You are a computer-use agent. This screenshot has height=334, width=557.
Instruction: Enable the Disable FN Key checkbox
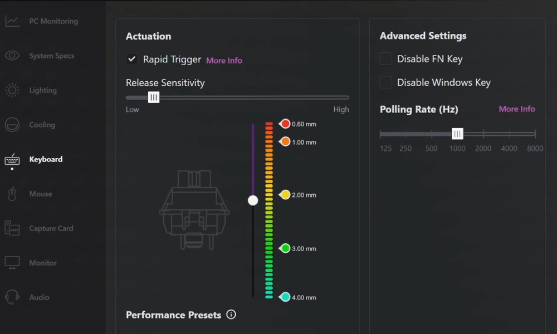click(386, 58)
